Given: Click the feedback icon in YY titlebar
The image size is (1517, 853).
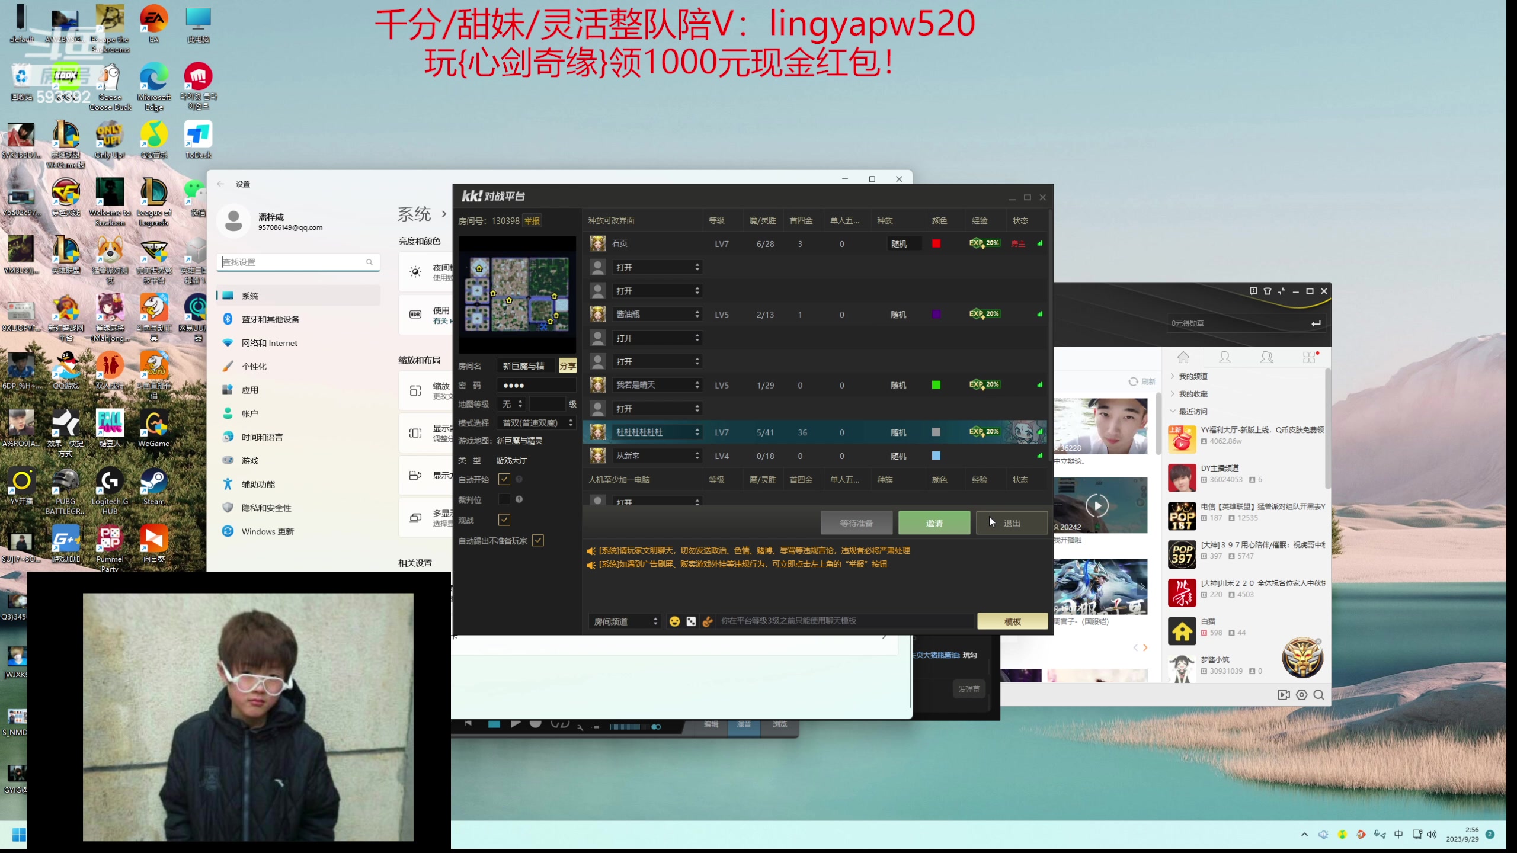Looking at the screenshot, I should click(1253, 291).
